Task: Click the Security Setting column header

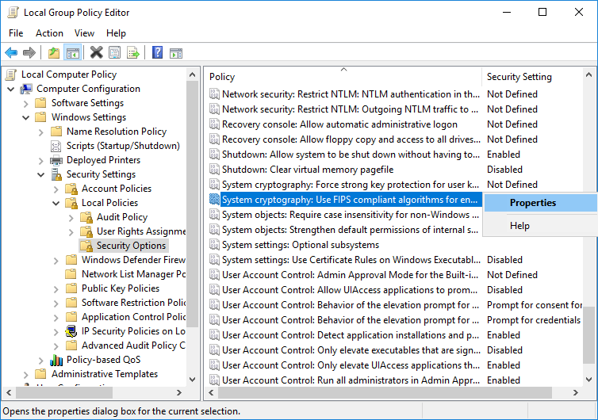Action: click(519, 77)
